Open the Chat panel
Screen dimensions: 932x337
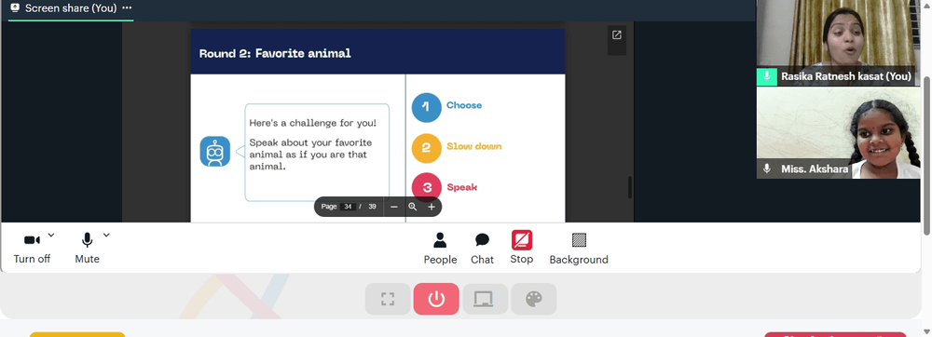pyautogui.click(x=482, y=248)
